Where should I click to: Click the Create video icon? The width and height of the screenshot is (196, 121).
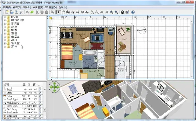tap(127, 12)
